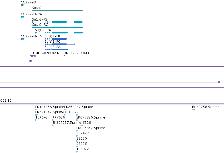Select the Su(z)2-RA transcript label

43,30
